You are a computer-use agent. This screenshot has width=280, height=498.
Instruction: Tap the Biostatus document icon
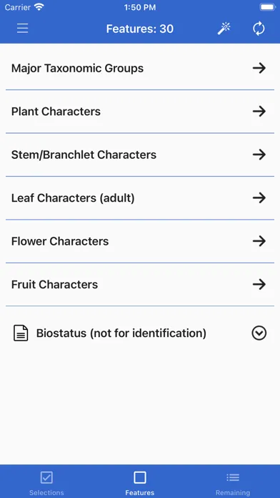pos(21,333)
